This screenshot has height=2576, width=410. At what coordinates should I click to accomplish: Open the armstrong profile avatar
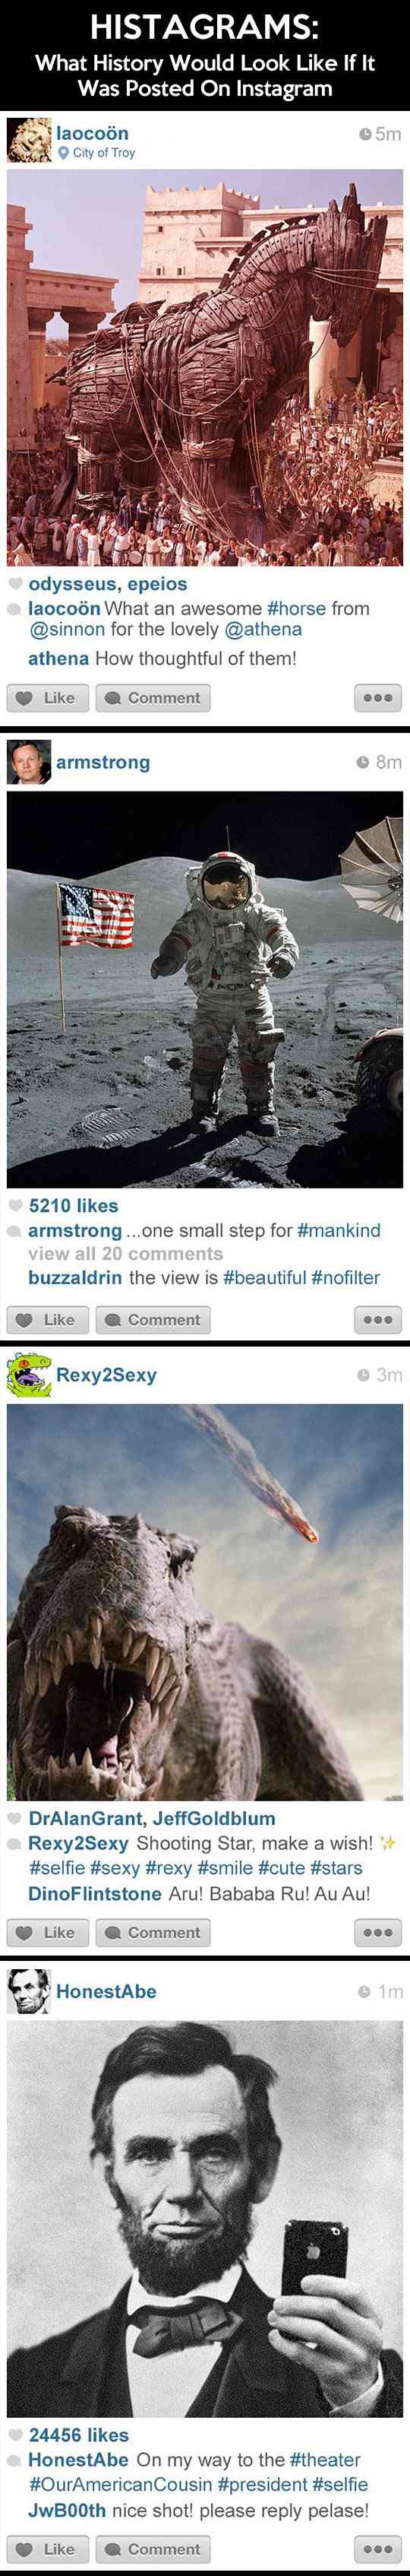tap(29, 763)
